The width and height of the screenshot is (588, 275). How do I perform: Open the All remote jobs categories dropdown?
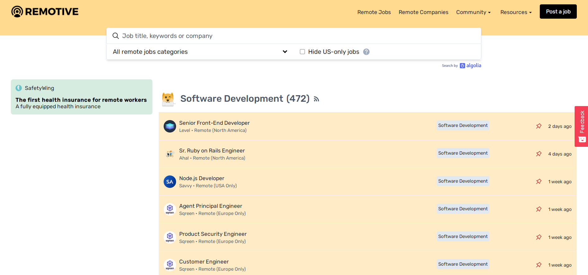200,52
